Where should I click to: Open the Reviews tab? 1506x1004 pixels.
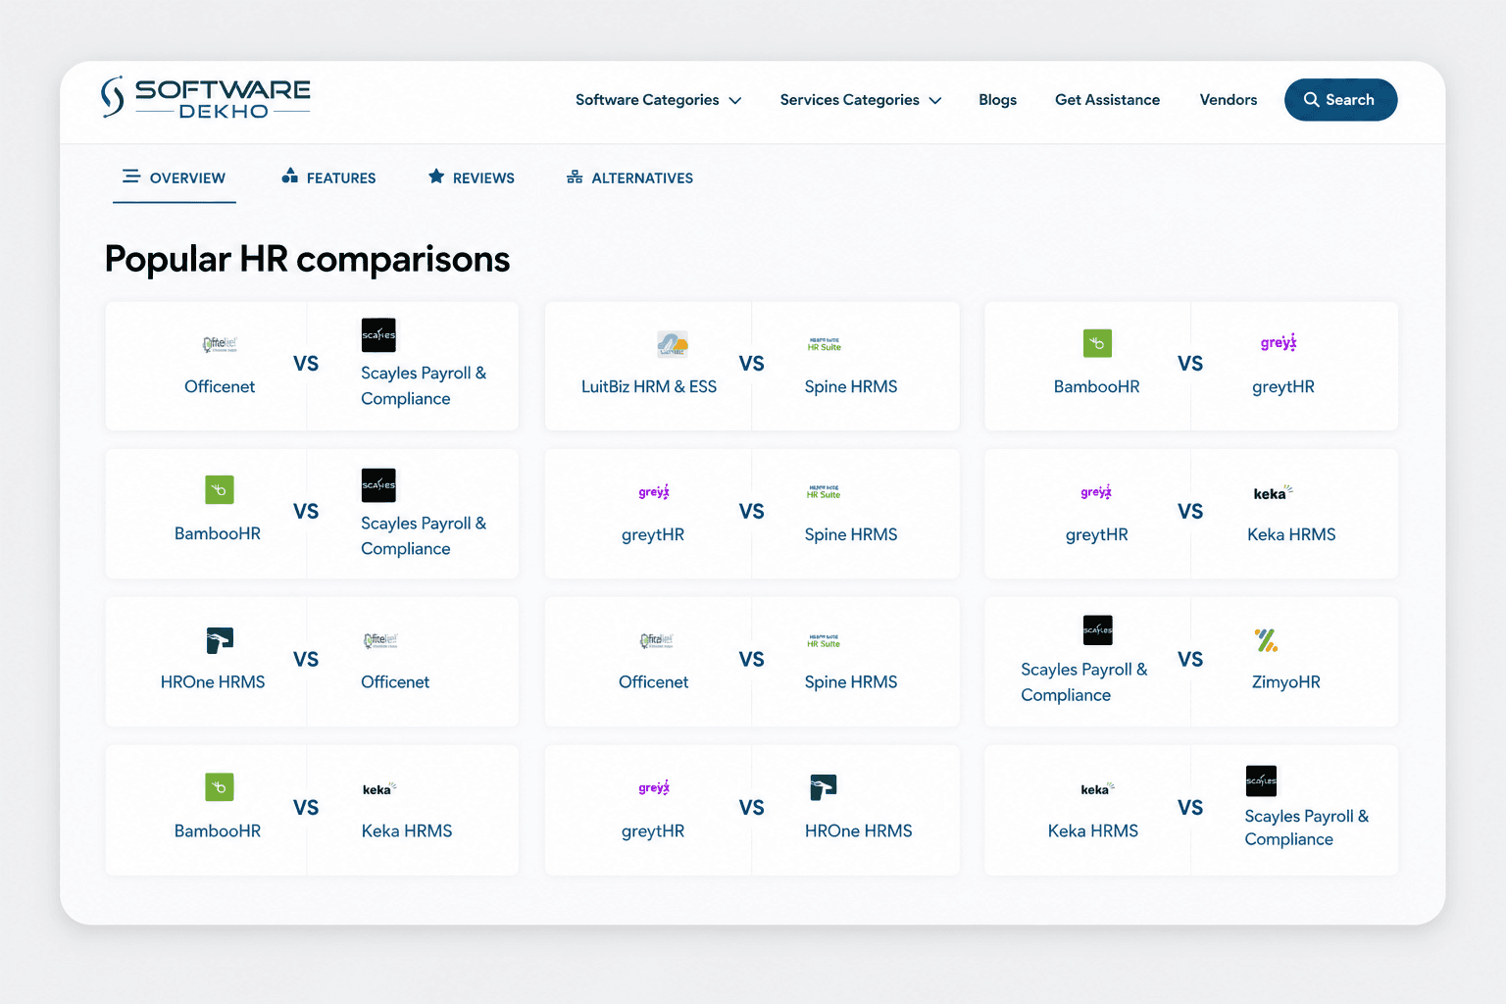(472, 177)
